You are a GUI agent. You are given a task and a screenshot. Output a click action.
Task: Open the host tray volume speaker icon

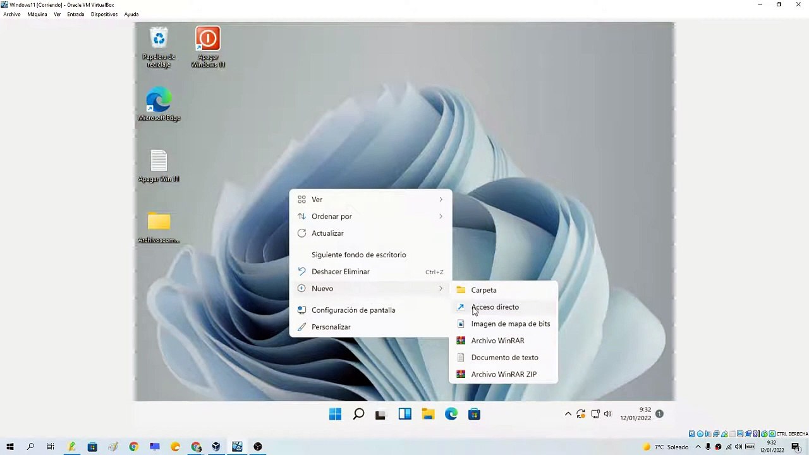coord(739,447)
